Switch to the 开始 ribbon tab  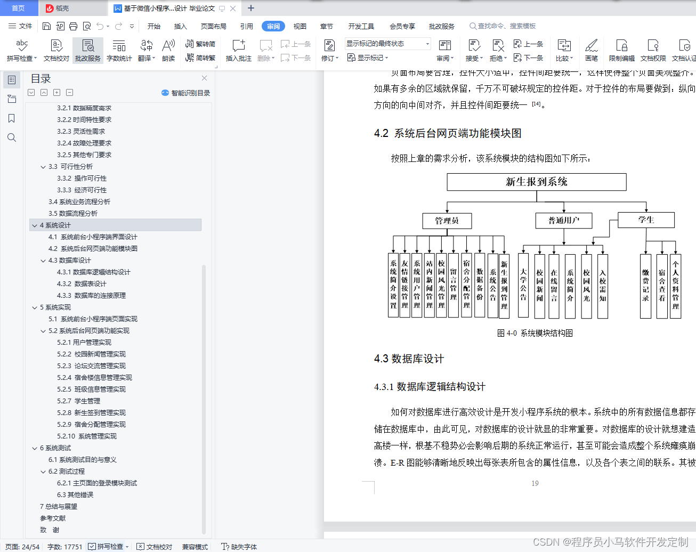(x=154, y=26)
